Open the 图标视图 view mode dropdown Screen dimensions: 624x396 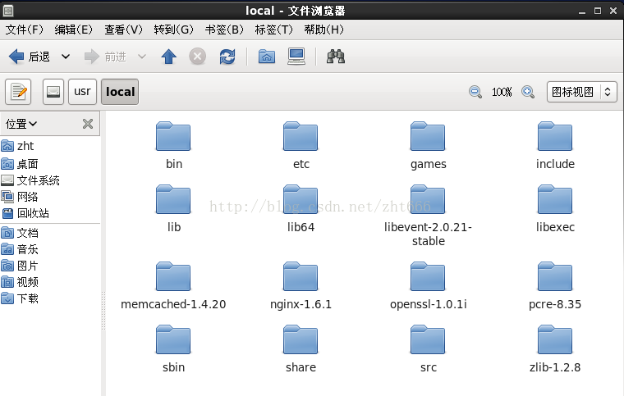pyautogui.click(x=582, y=92)
